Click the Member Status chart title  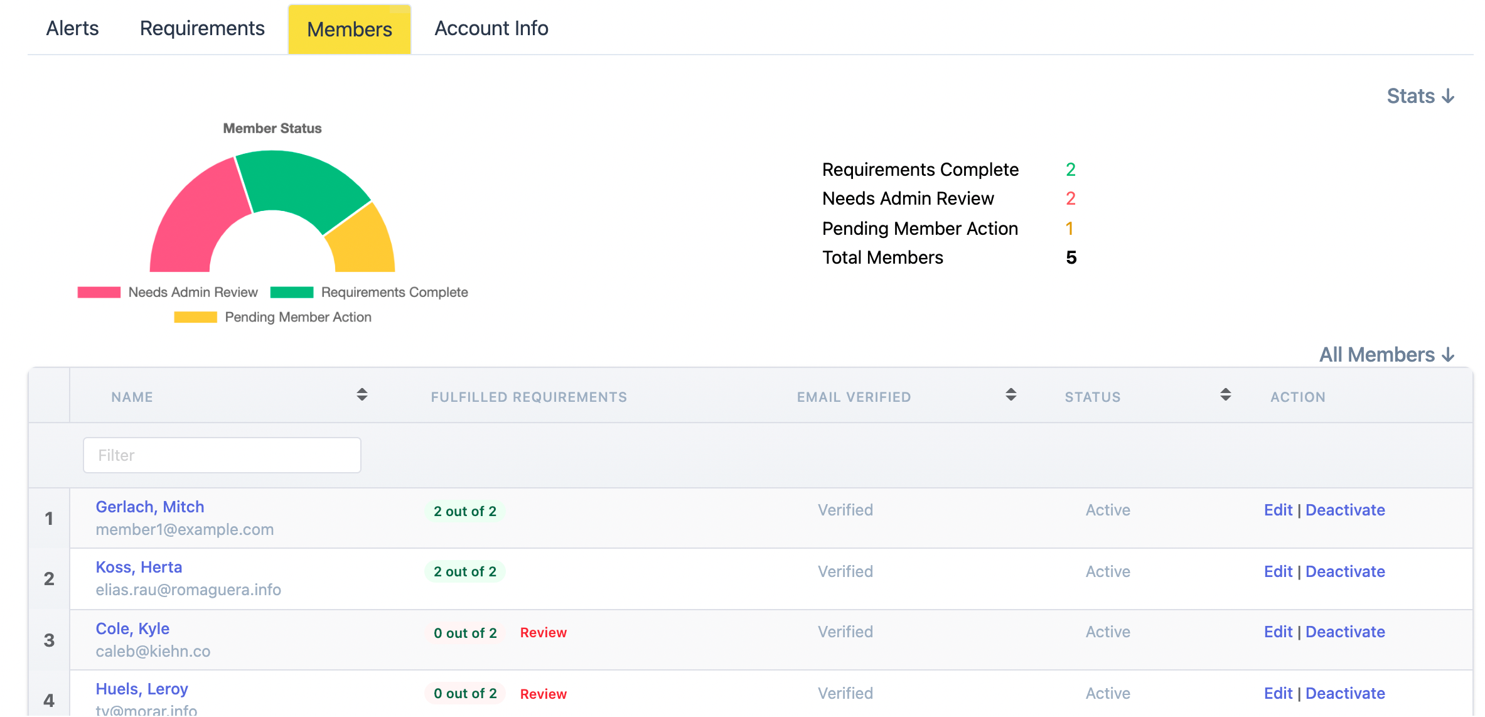(x=272, y=128)
